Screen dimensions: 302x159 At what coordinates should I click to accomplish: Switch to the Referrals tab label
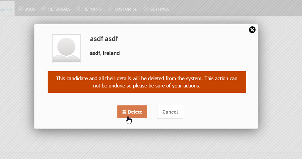tap(59, 9)
